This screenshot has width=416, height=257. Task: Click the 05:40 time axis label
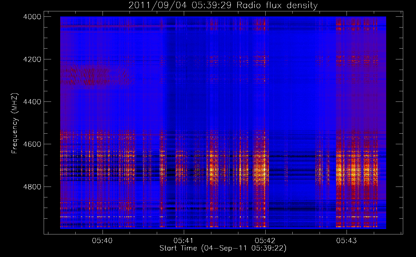click(x=102, y=241)
